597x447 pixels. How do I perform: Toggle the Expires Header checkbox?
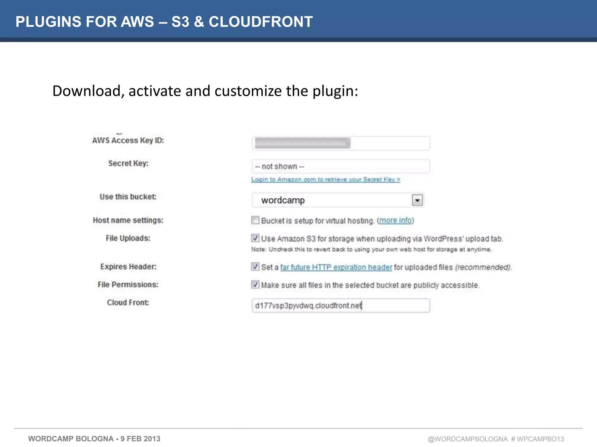click(x=255, y=267)
